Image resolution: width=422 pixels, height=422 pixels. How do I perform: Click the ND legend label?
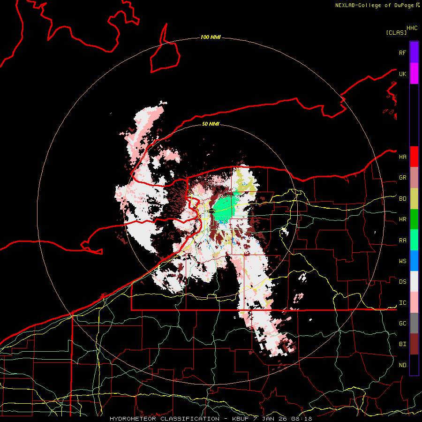click(x=402, y=365)
